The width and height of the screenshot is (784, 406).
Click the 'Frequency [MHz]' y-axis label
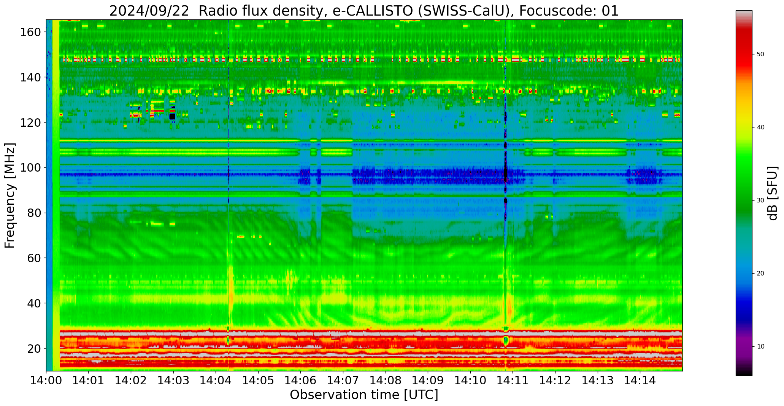click(x=10, y=195)
